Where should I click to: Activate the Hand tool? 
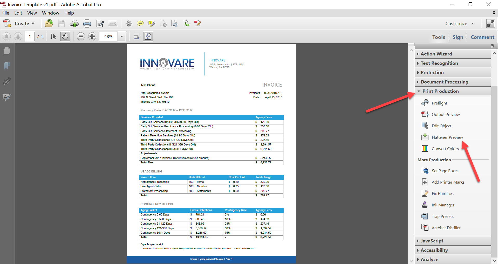[65, 36]
